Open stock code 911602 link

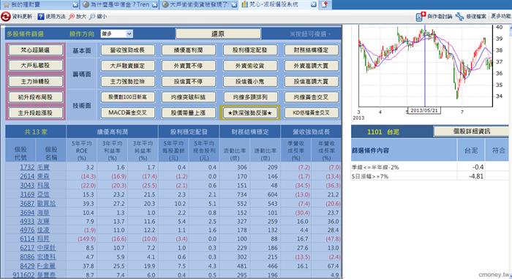click(23, 275)
